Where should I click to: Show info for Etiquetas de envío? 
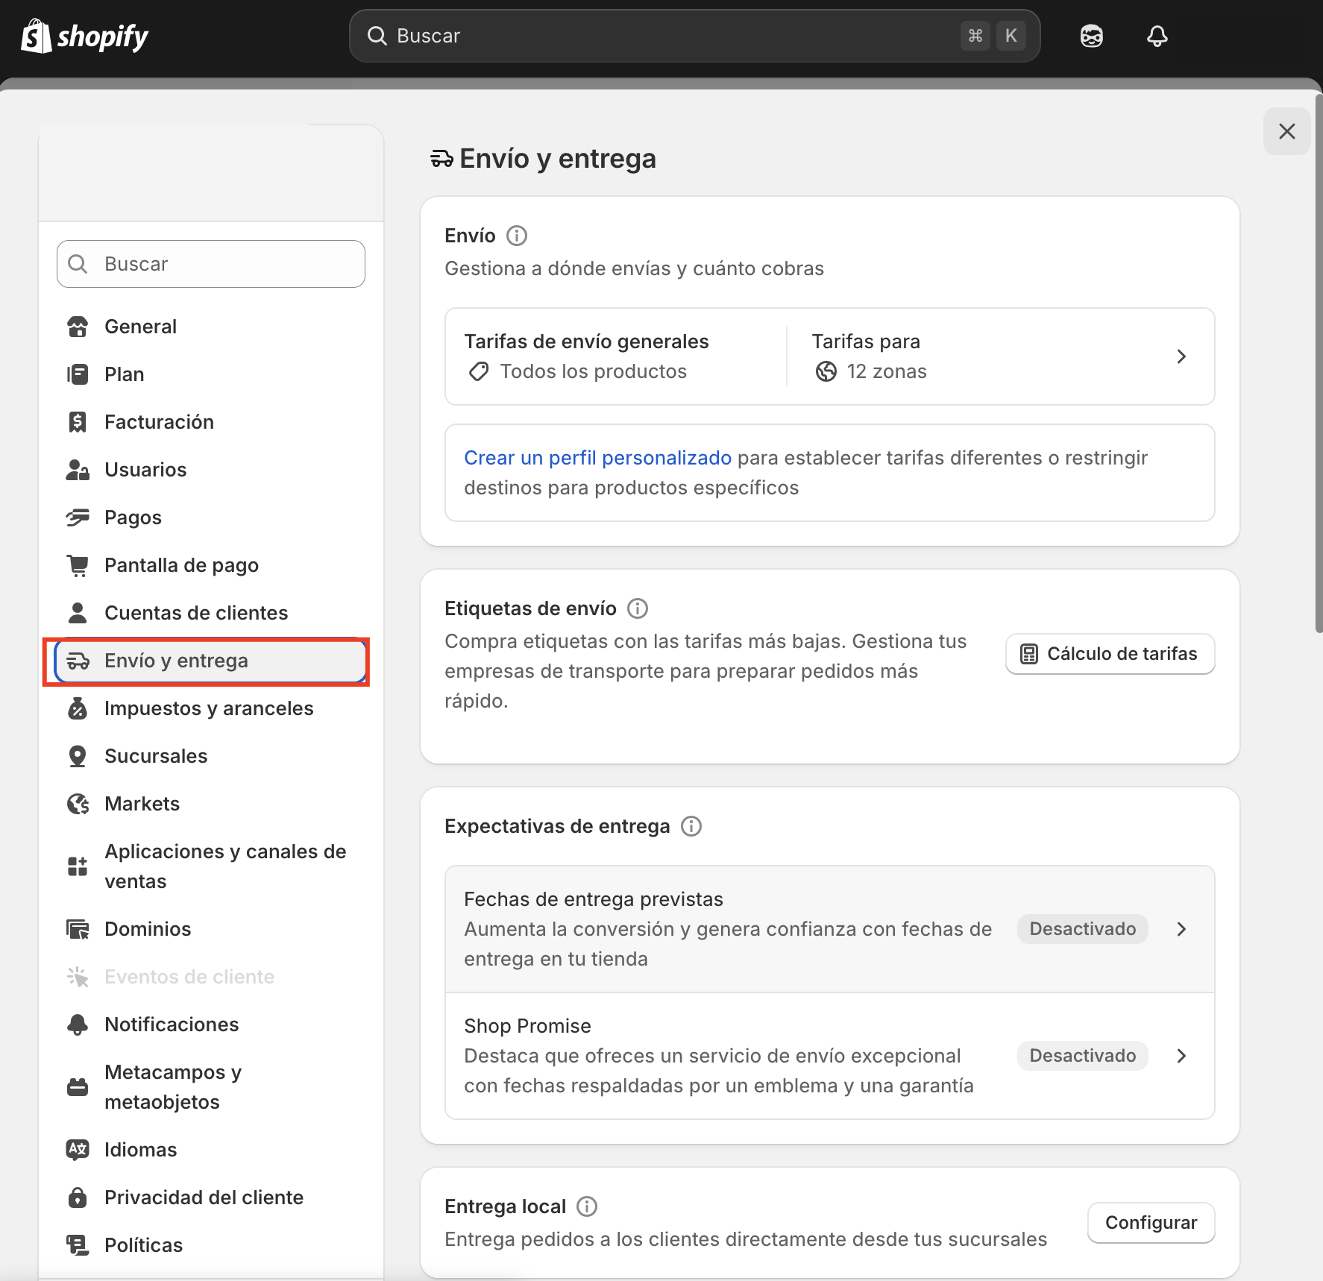click(x=638, y=608)
